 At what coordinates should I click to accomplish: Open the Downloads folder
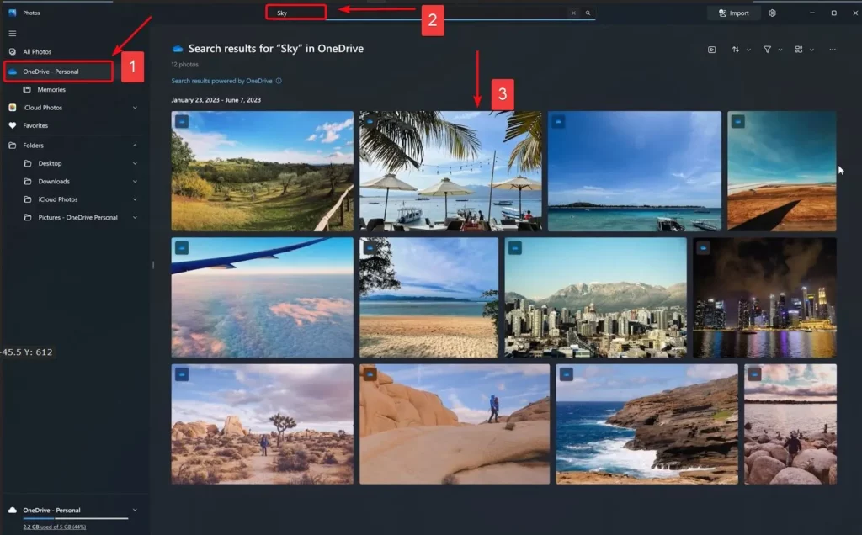54,181
